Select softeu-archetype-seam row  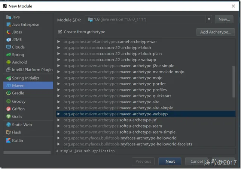click(x=146, y=126)
